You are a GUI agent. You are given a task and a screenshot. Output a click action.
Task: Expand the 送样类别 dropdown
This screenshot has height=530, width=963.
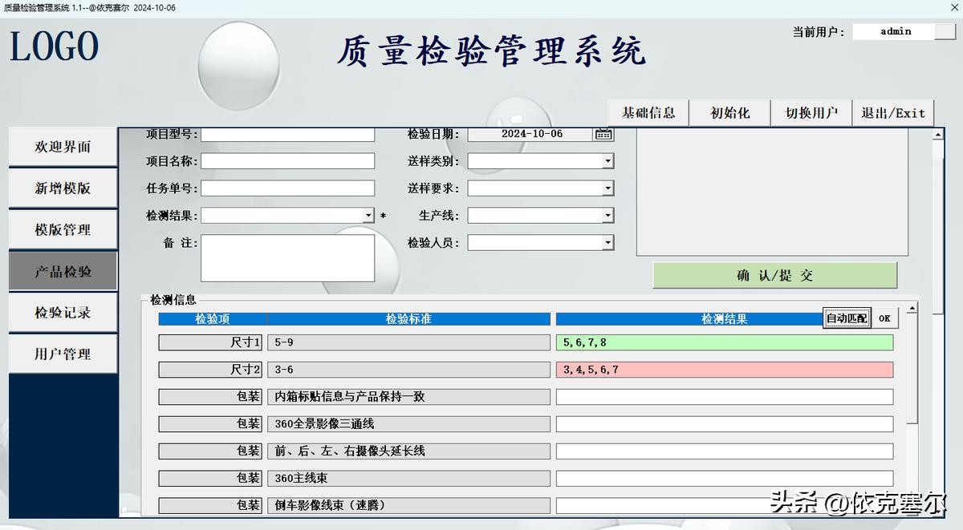pyautogui.click(x=607, y=161)
